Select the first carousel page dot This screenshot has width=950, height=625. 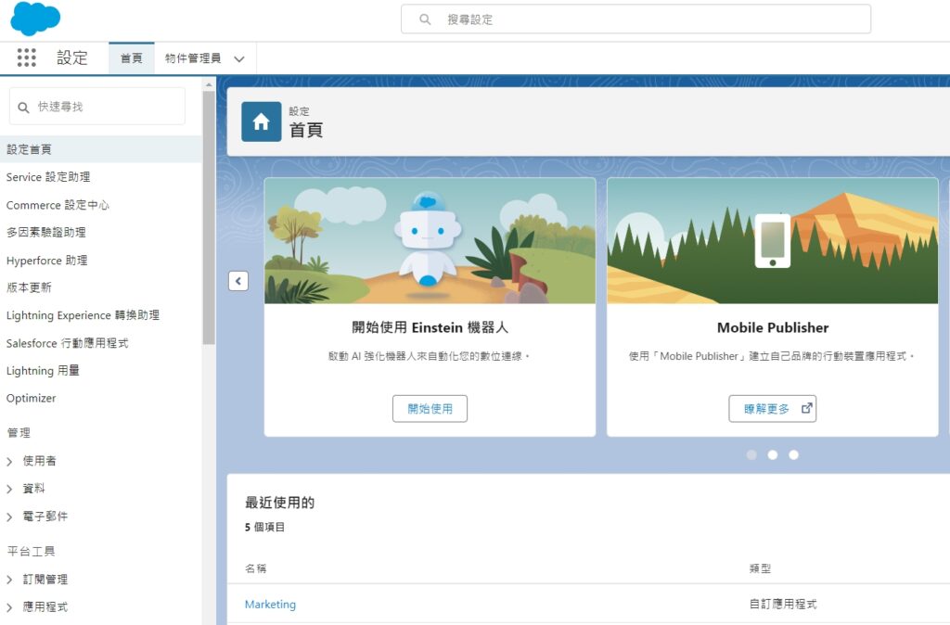[751, 455]
